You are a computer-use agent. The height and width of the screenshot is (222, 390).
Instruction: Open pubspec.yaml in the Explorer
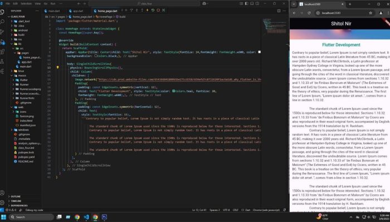(26, 157)
